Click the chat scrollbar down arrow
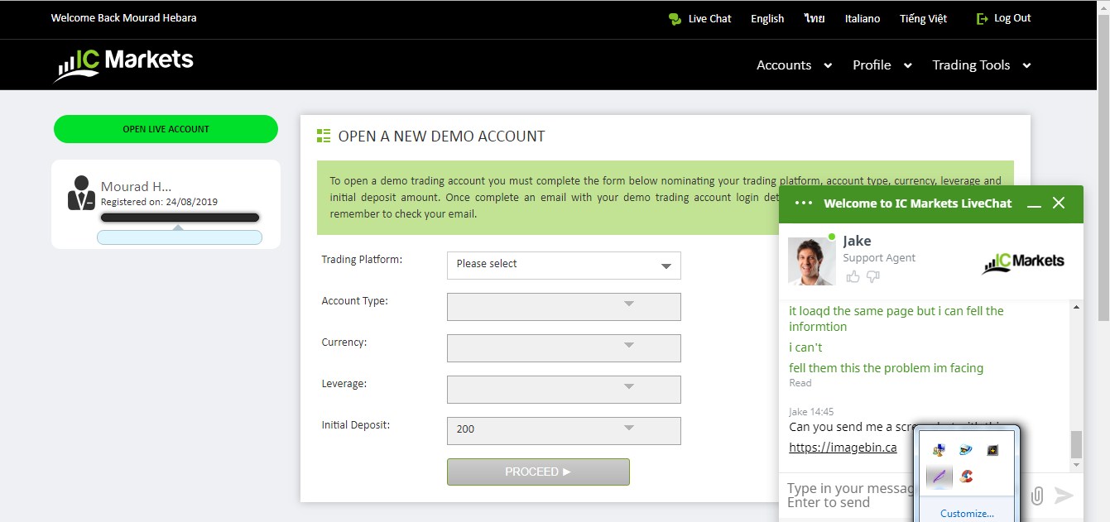Screen dimensions: 1110x522 click(1076, 466)
